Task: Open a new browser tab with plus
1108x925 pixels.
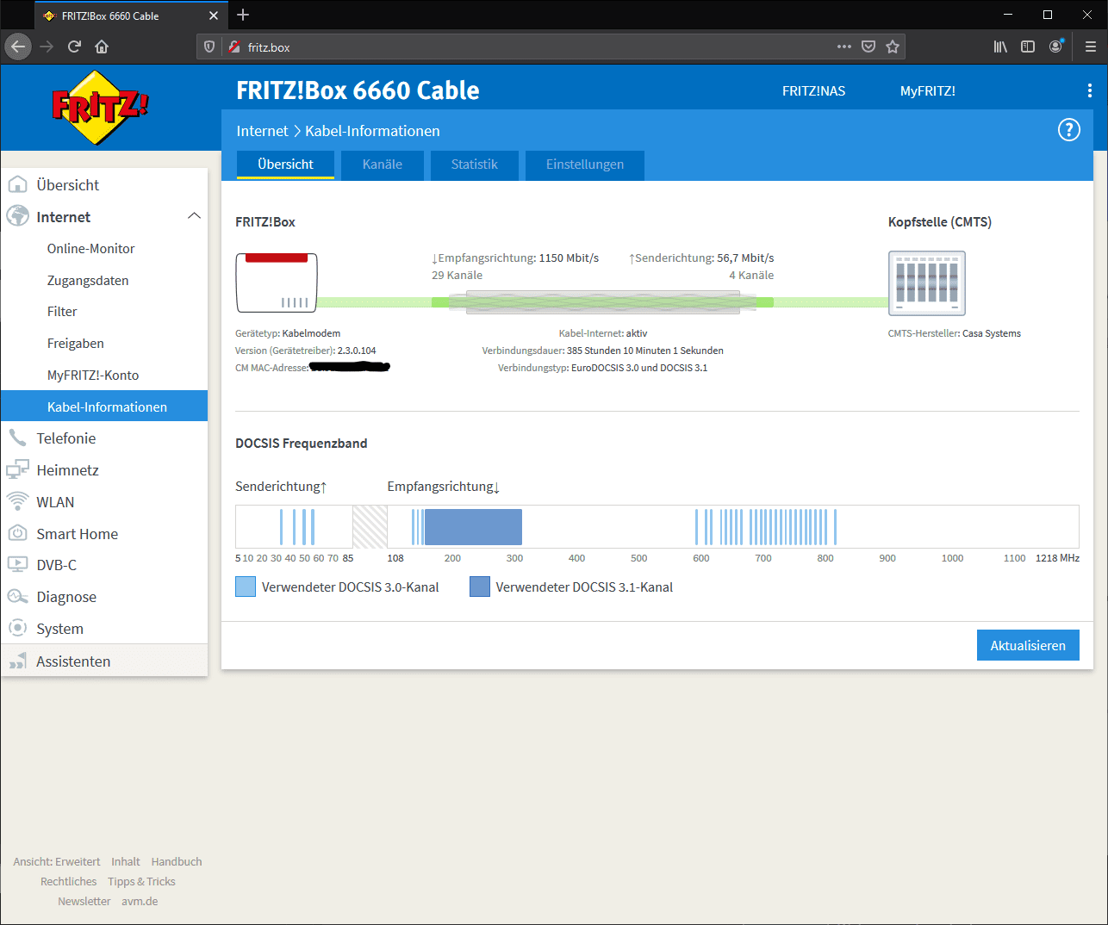Action: click(x=243, y=15)
